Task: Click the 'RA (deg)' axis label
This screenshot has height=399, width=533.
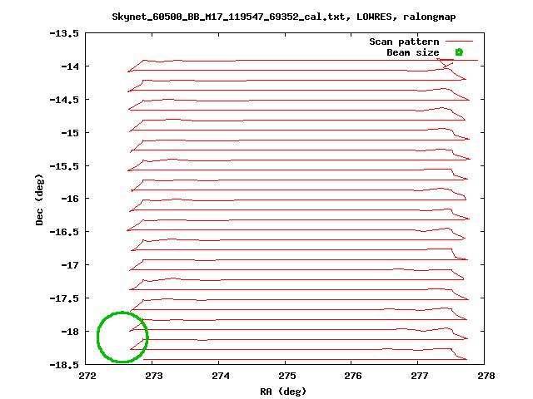Action: [283, 392]
